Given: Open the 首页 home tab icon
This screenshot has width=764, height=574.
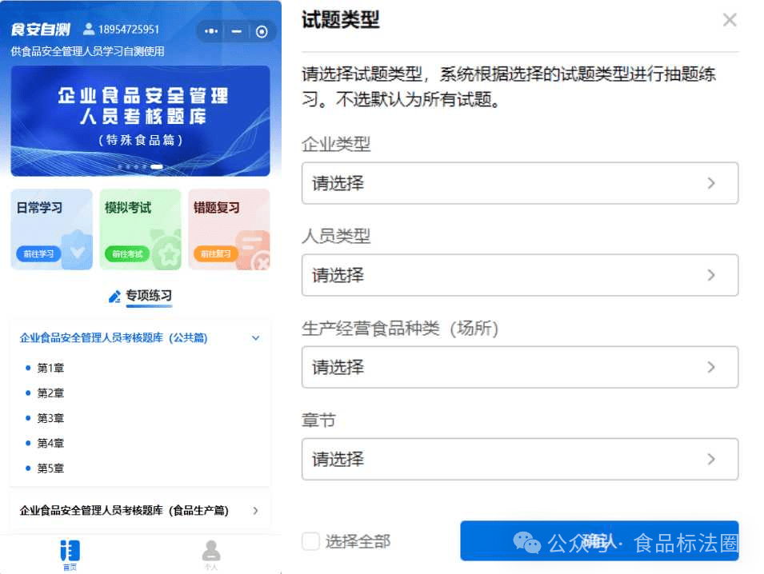Looking at the screenshot, I should pos(70,551).
